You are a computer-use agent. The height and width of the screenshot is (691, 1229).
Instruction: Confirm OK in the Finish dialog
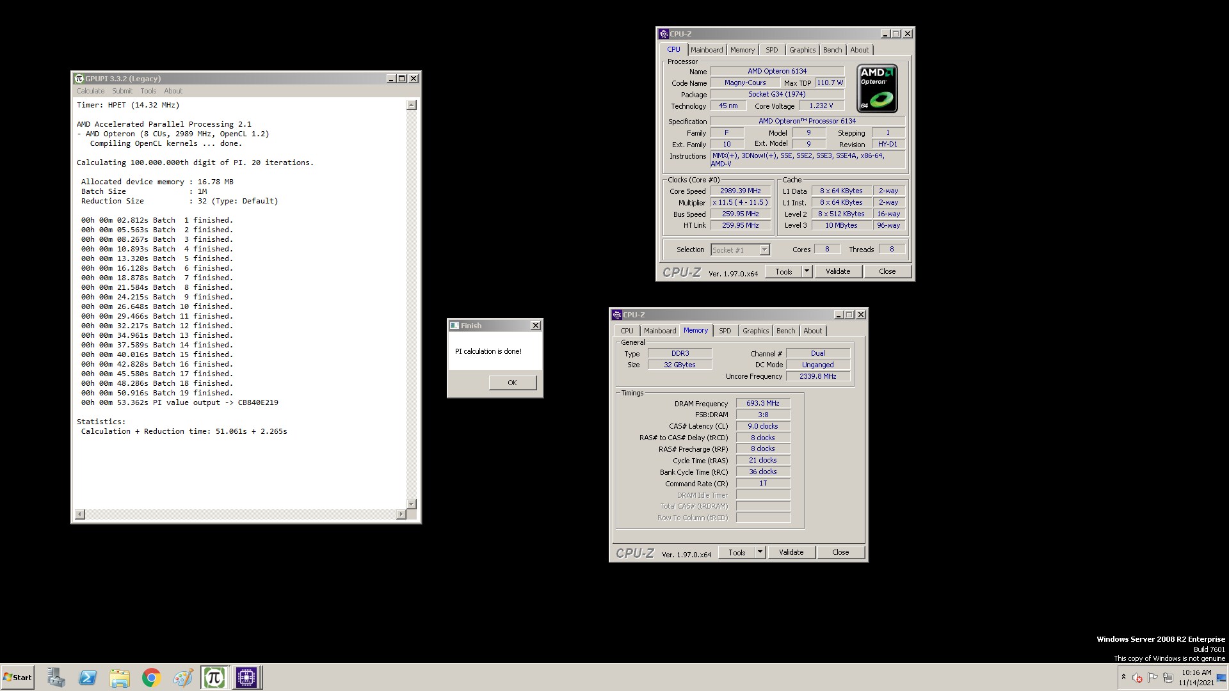pyautogui.click(x=512, y=383)
